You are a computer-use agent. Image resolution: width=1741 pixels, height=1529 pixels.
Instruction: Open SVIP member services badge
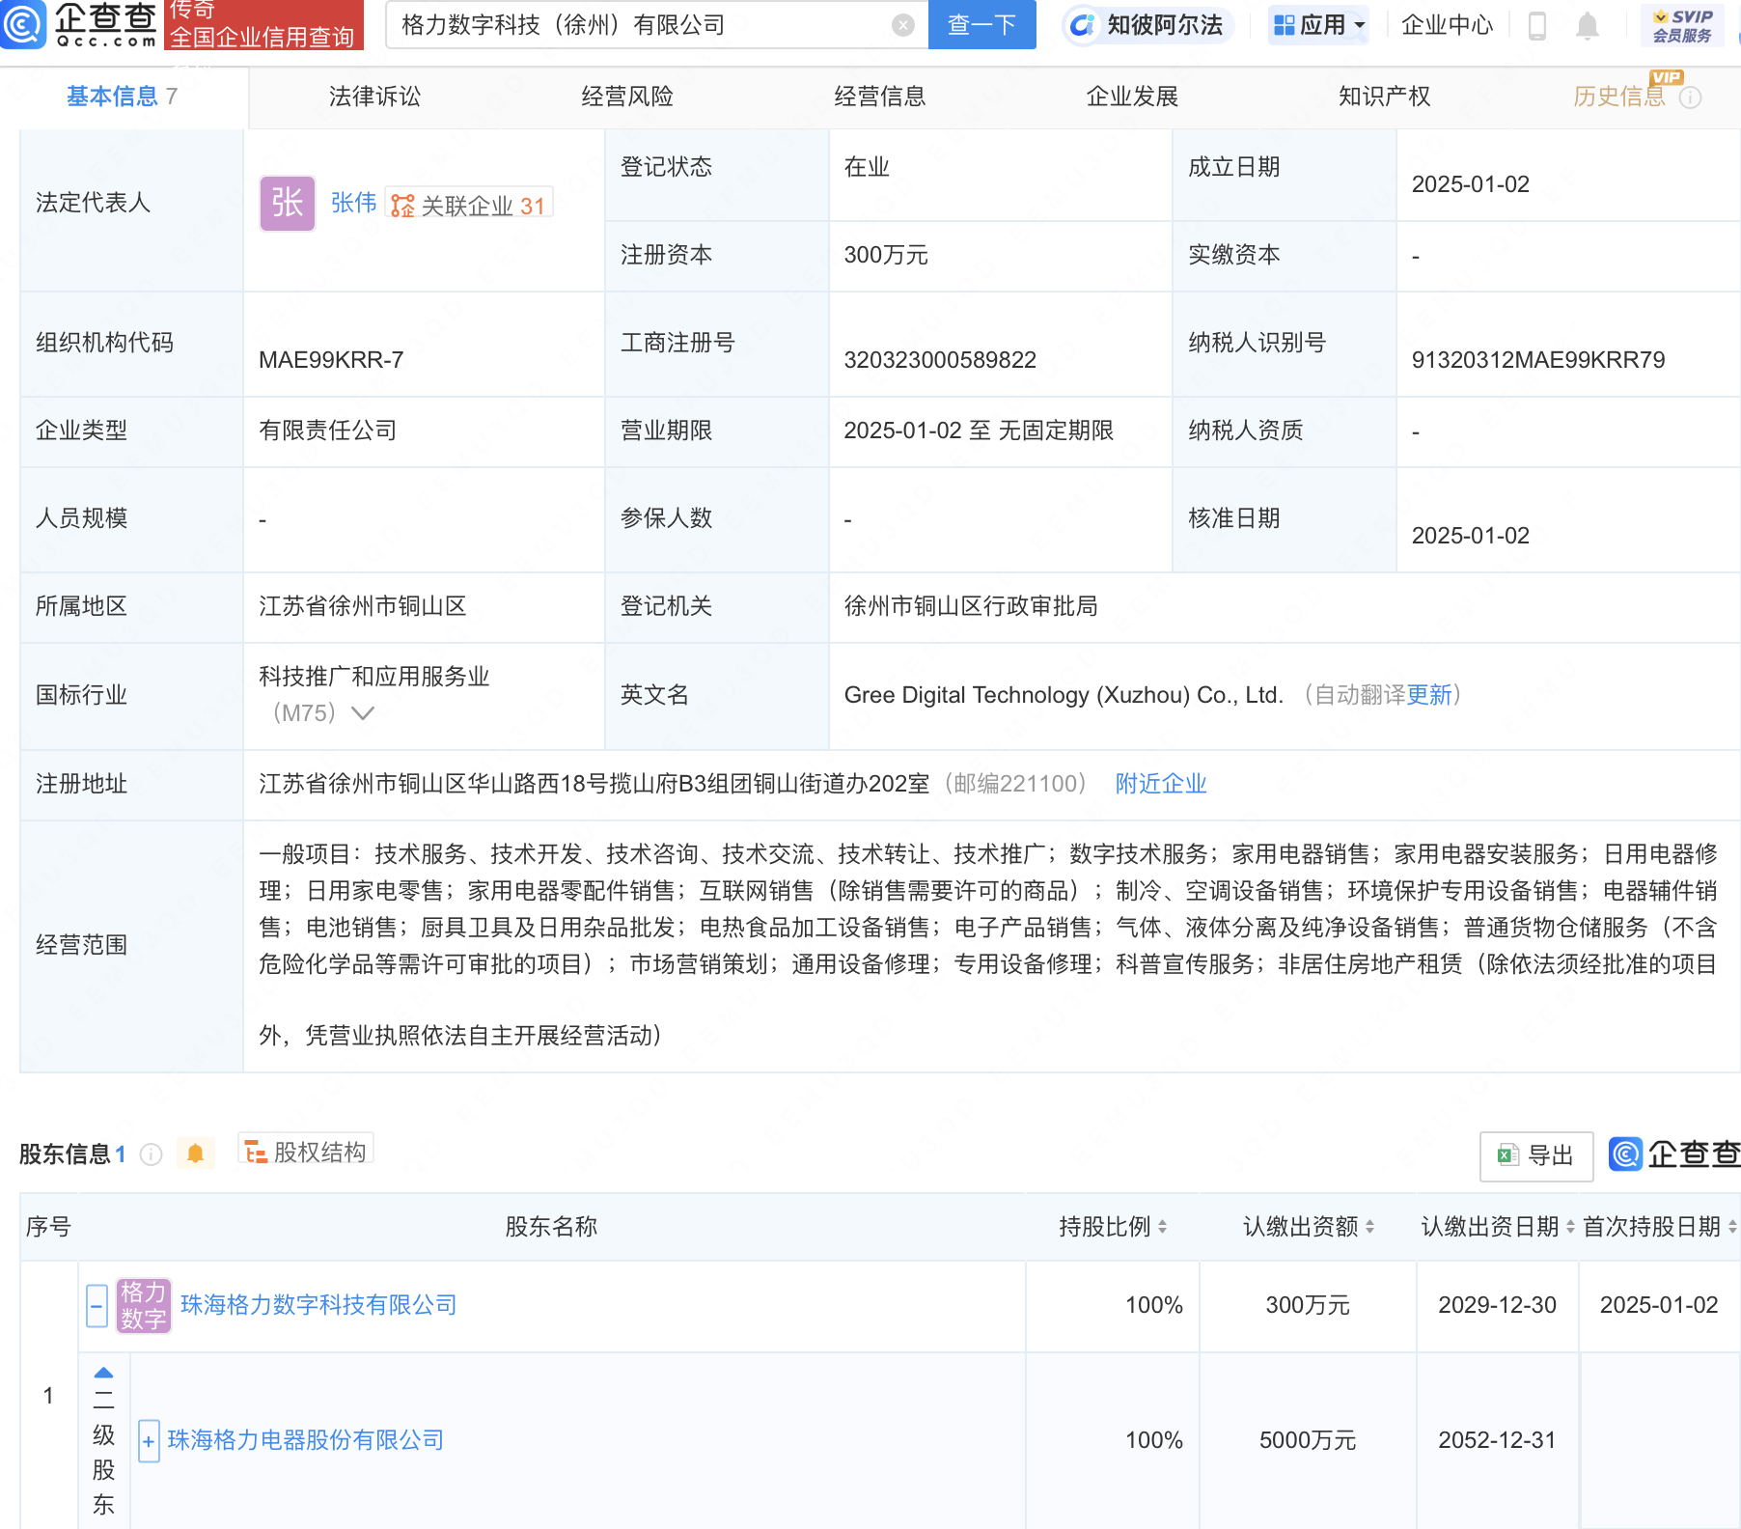pyautogui.click(x=1682, y=25)
